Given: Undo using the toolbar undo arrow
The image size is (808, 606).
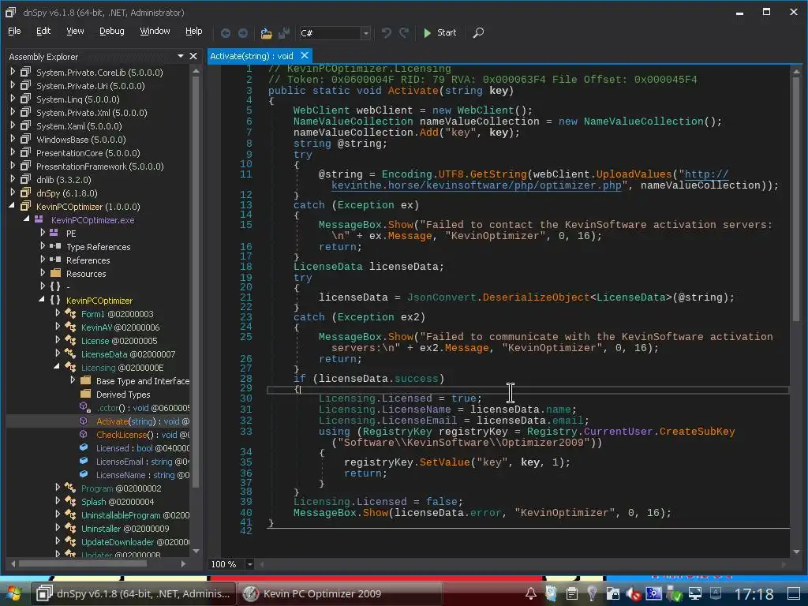Looking at the screenshot, I should coord(386,33).
